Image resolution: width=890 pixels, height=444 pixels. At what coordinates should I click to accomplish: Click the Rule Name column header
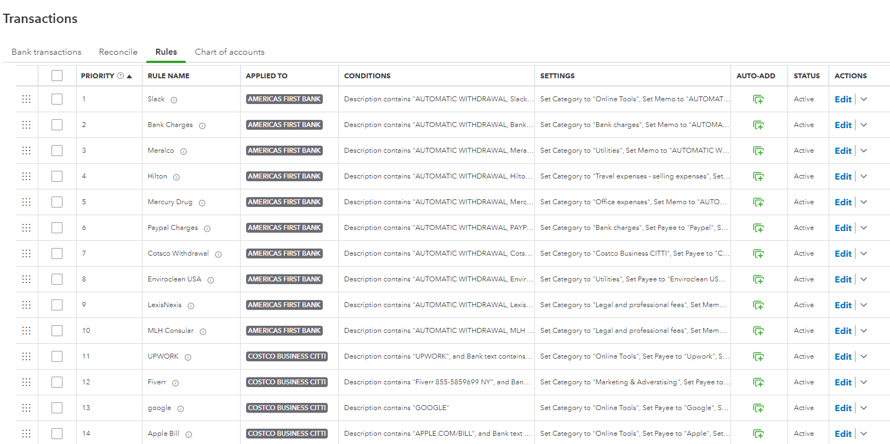[x=169, y=76]
